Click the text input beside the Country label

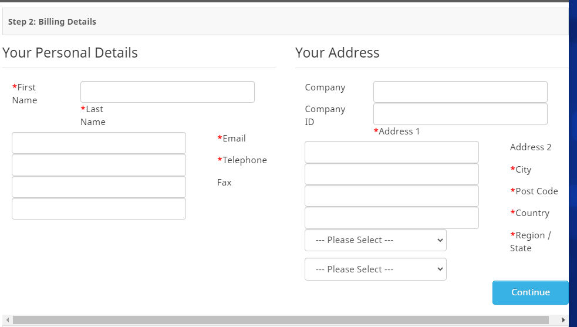coord(392,218)
